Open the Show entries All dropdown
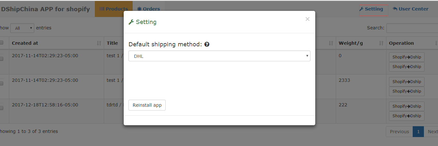This screenshot has height=146, width=438. (22, 28)
